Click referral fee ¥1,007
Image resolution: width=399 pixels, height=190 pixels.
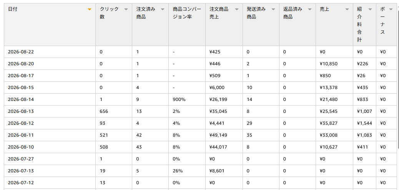coord(364,111)
